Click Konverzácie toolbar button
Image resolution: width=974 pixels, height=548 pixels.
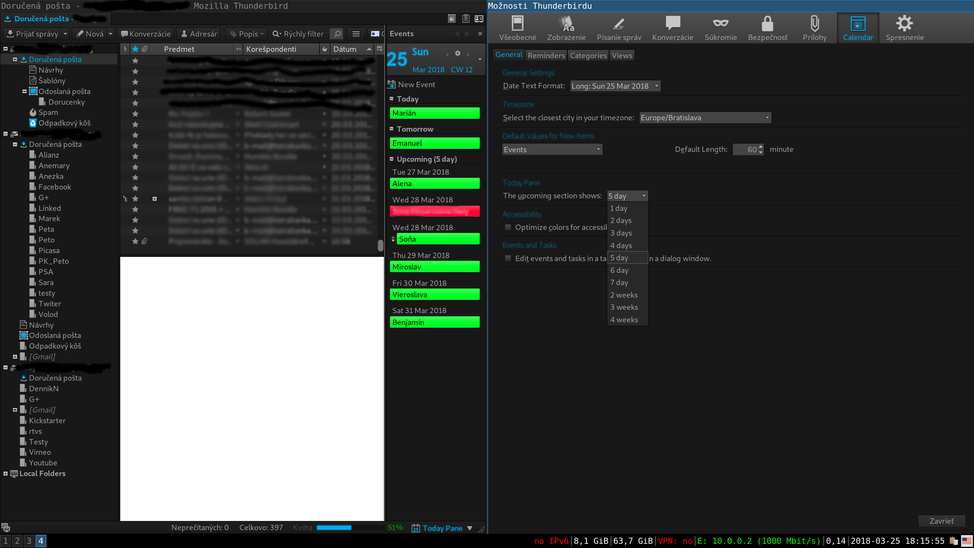[146, 34]
